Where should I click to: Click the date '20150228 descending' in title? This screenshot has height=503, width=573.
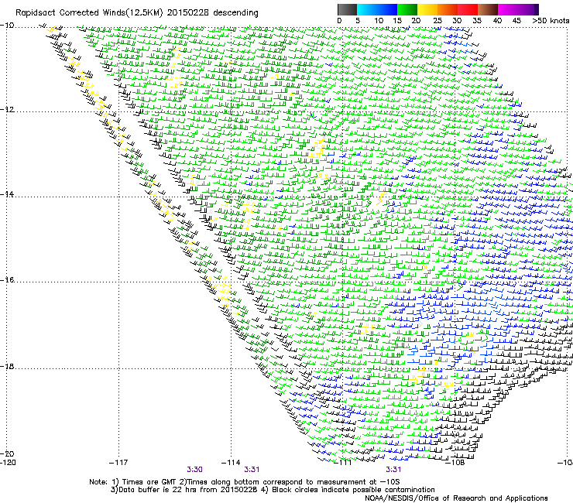coord(213,12)
